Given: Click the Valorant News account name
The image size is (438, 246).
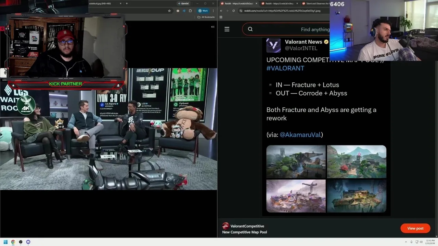Looking at the screenshot, I should pos(304,42).
